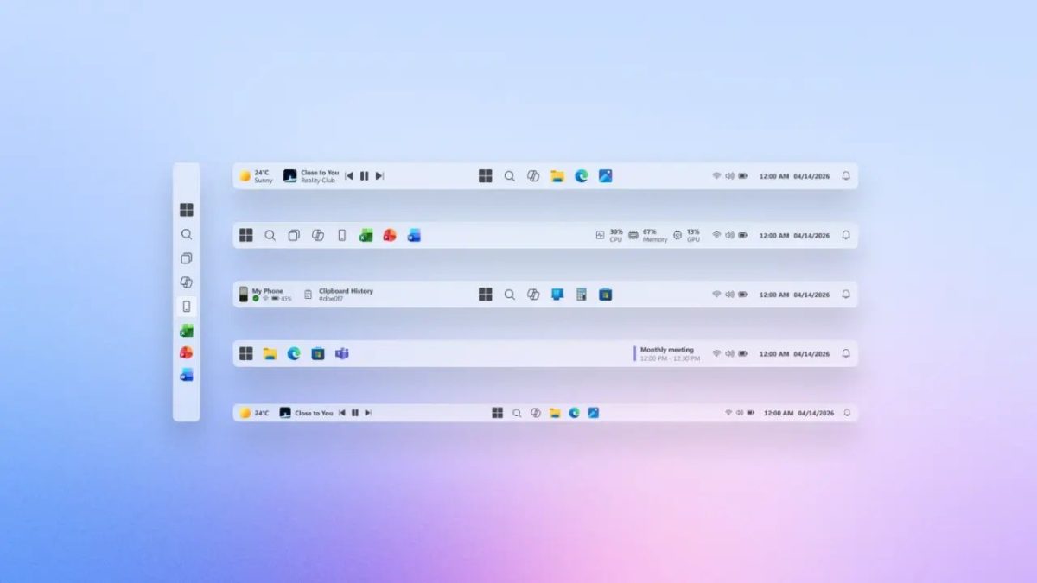Launch Outlook on the CPU stats taskbar
This screenshot has height=583, width=1037.
pos(414,235)
